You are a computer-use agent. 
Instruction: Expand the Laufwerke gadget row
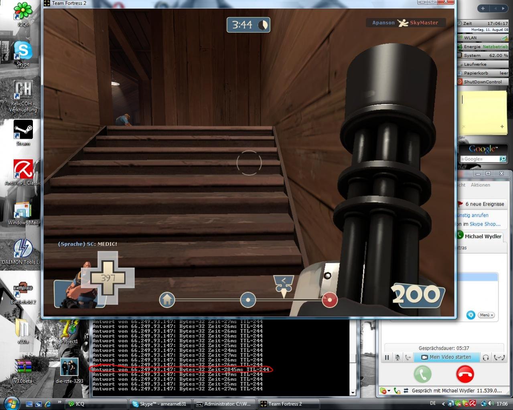coord(483,64)
